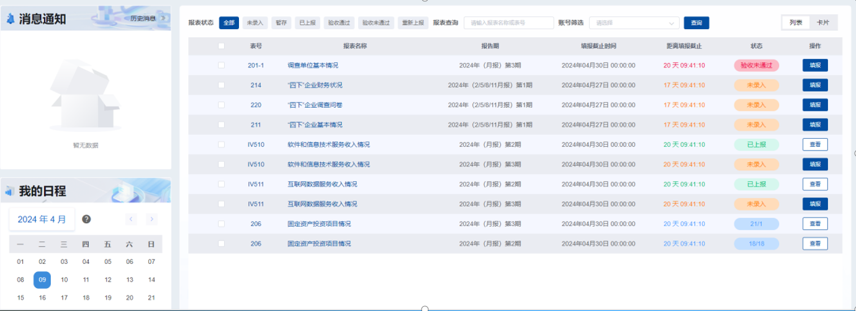Image resolution: width=856 pixels, height=311 pixels.
Task: Open the 账号筛选 dropdown
Action: [634, 23]
